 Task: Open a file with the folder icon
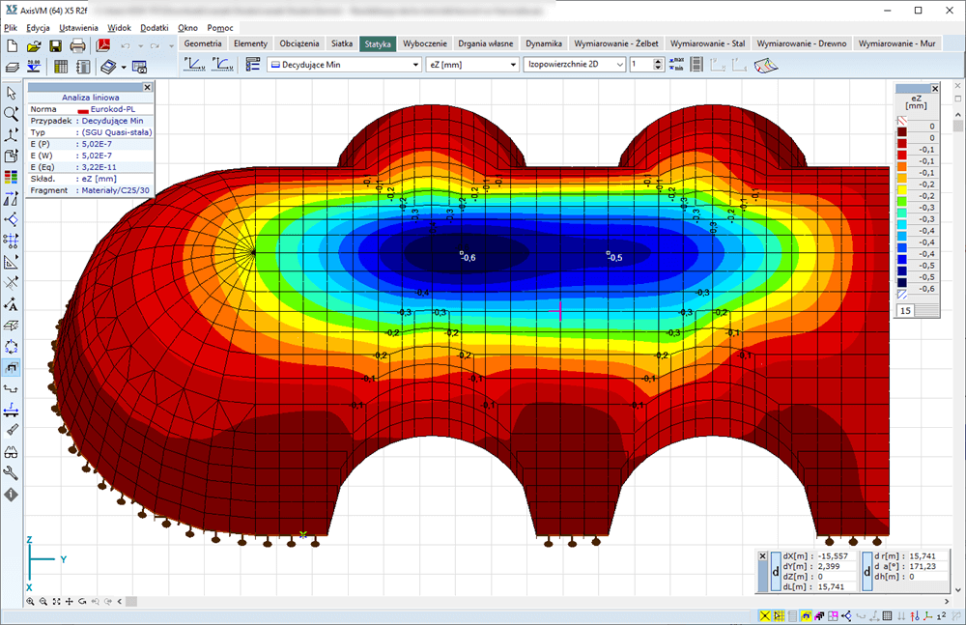[x=33, y=45]
